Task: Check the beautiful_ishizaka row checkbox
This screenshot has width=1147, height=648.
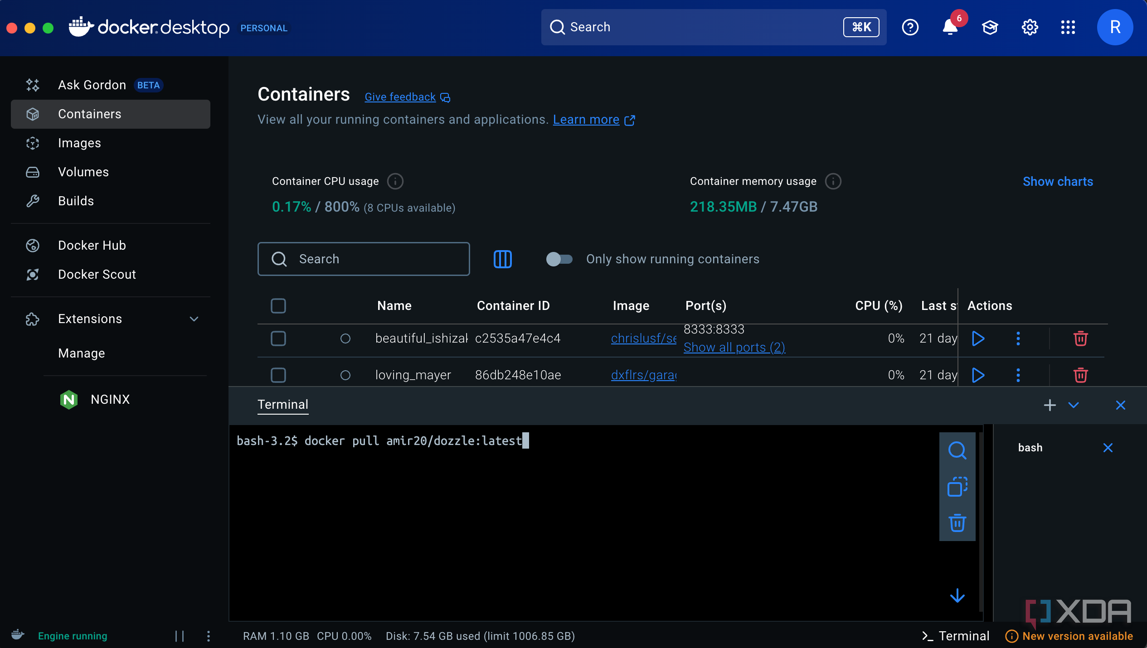Action: point(278,339)
